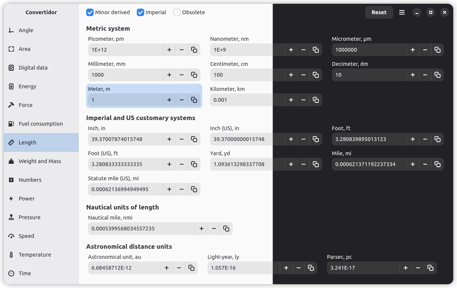Switch to the Temperature category
457x288 pixels.
(x=35, y=255)
